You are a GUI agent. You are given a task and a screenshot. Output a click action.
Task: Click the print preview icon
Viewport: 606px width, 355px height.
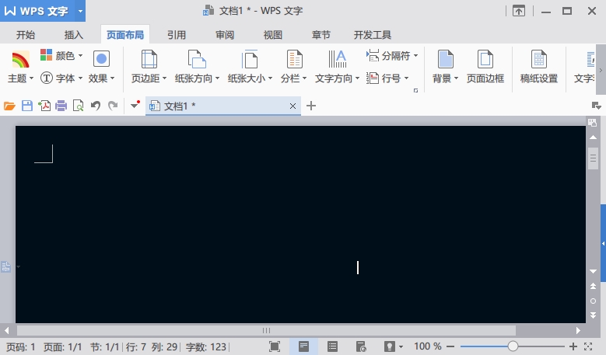(x=78, y=106)
